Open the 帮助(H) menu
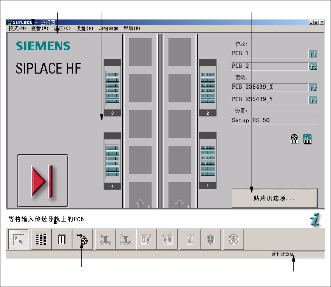Viewport: 331px width, 287px height. [132, 28]
